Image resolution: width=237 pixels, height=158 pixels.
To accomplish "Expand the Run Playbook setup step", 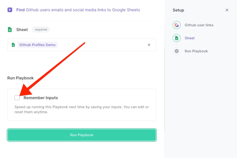I will (x=196, y=51).
